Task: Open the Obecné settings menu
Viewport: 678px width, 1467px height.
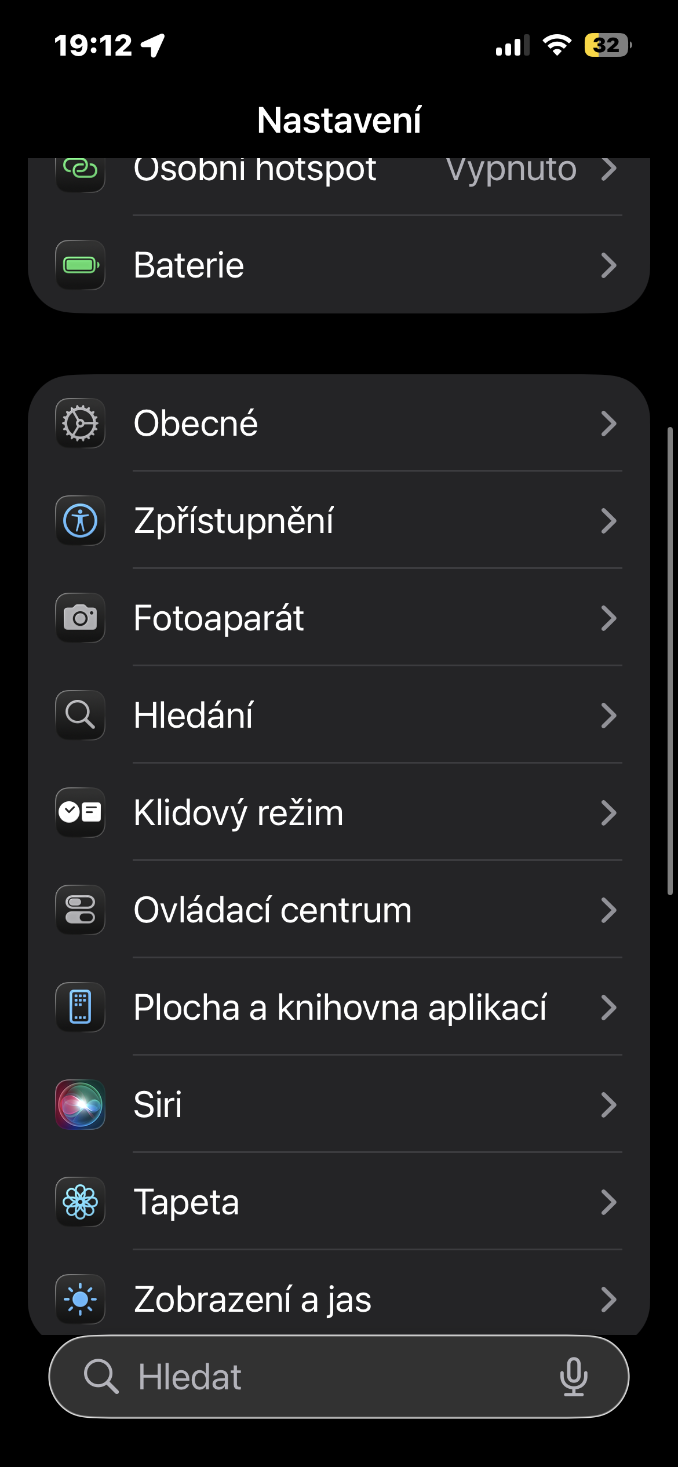Action: [348, 423]
